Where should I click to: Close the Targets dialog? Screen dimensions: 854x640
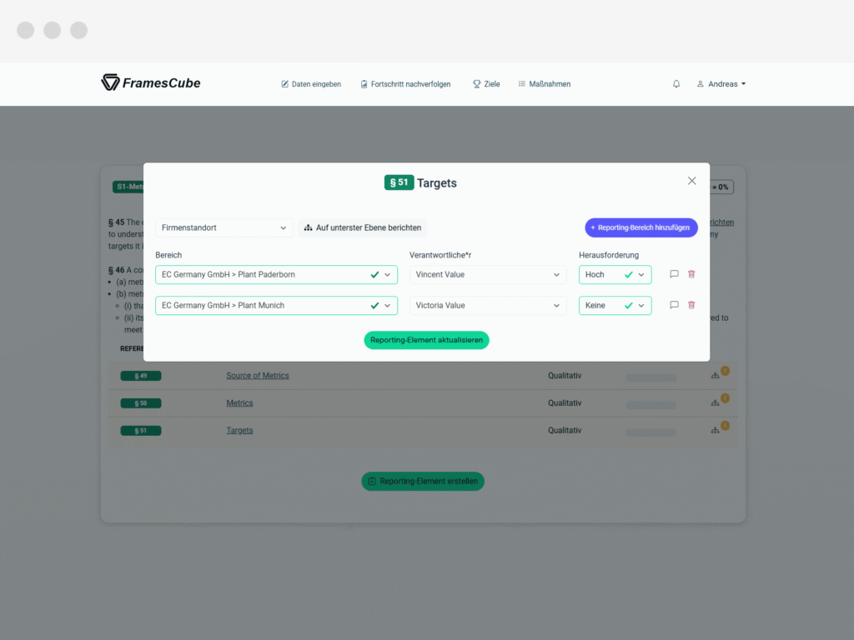pos(691,181)
